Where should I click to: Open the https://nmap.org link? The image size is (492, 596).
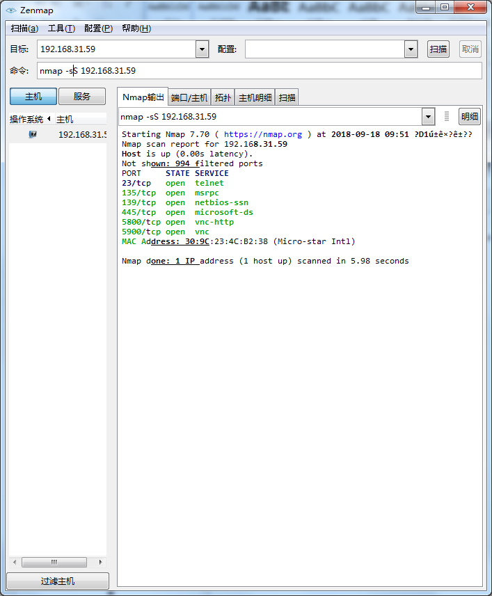click(263, 134)
